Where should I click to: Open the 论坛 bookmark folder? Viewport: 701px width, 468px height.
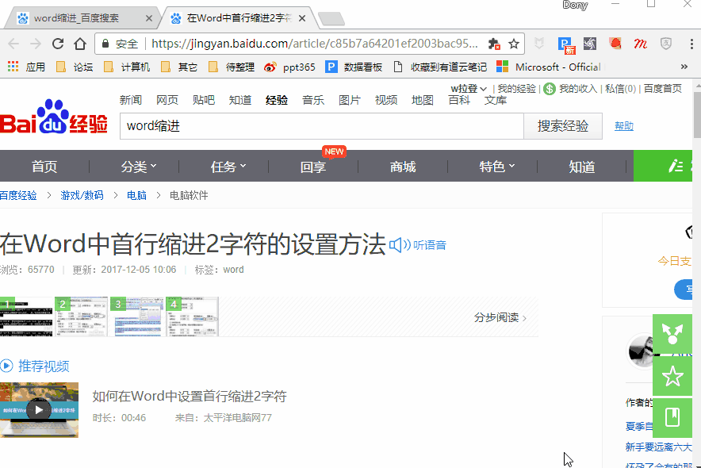[x=75, y=67]
